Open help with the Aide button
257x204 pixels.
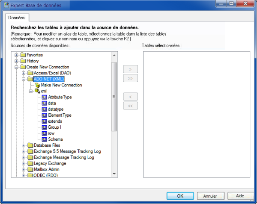239,196
